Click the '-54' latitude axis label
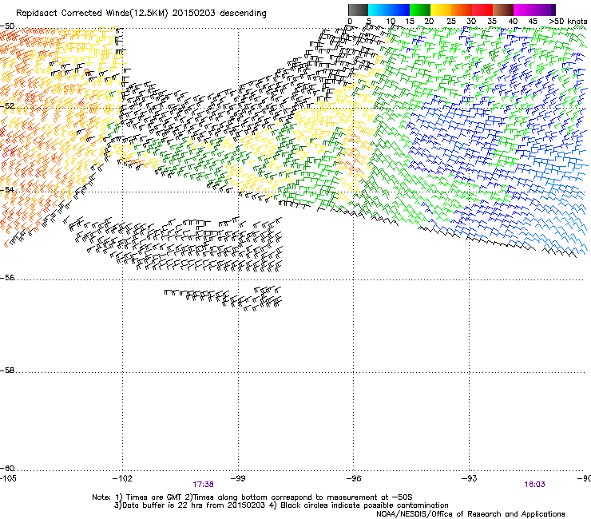This screenshot has height=519, width=591. pos(7,189)
